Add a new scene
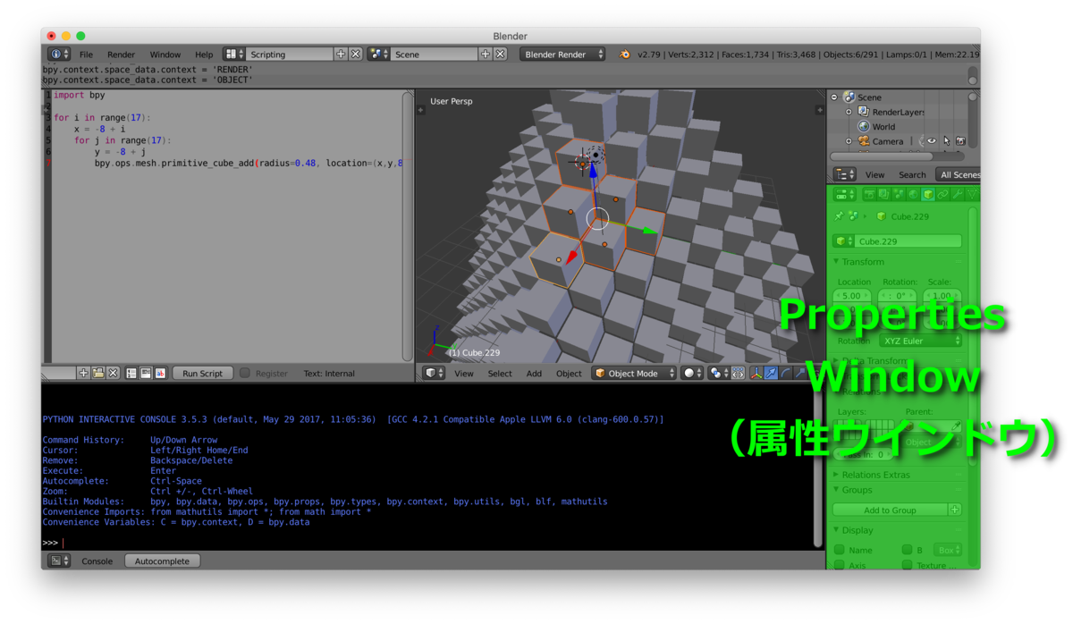The image size is (1073, 624). (486, 55)
